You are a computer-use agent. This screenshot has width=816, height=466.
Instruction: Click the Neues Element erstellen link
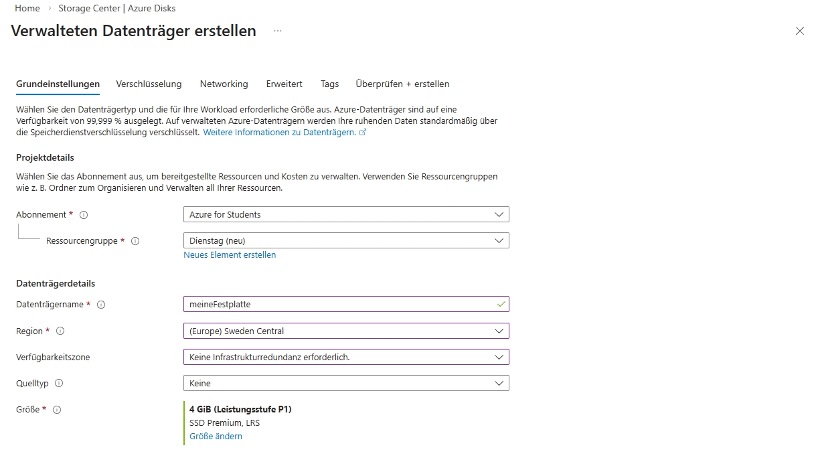coord(230,255)
